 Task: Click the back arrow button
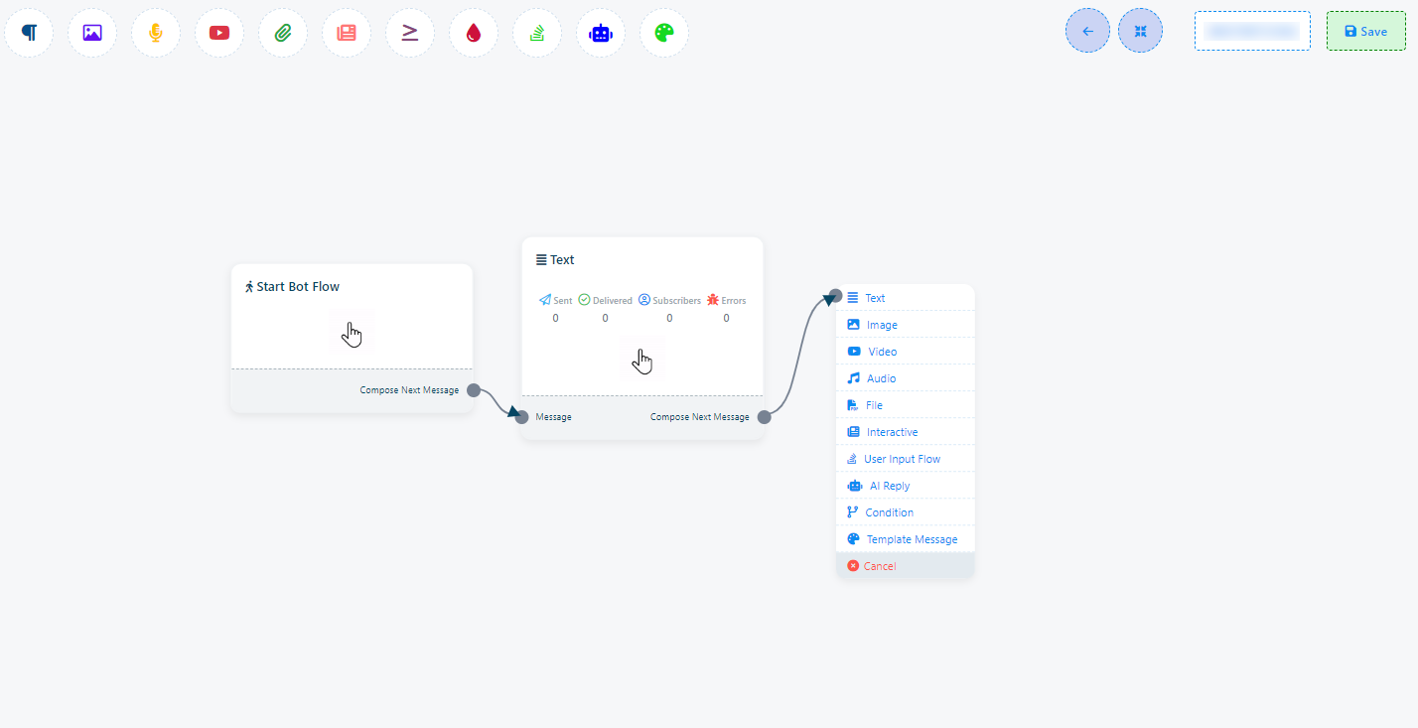tap(1087, 31)
